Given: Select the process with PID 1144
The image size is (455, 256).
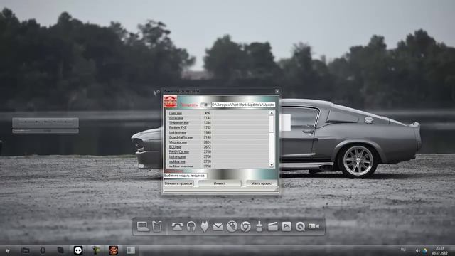Looking at the screenshot, I should (x=218, y=118).
